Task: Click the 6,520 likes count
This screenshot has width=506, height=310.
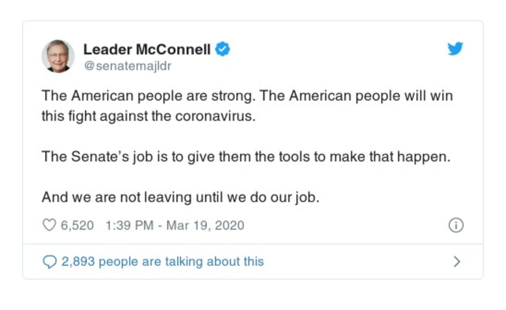Action: coord(77,225)
